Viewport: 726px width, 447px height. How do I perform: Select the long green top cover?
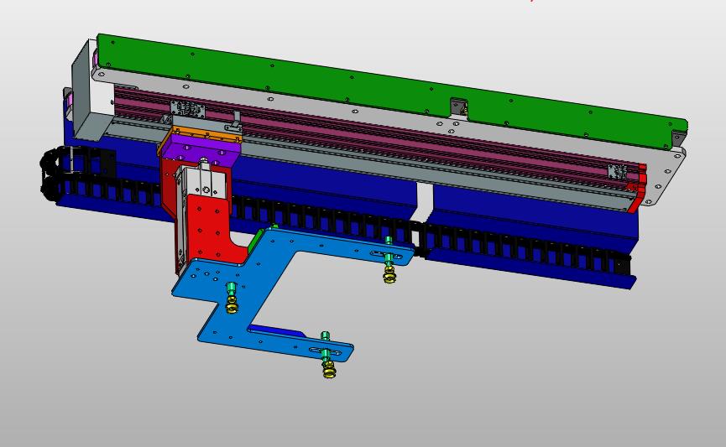(391, 91)
